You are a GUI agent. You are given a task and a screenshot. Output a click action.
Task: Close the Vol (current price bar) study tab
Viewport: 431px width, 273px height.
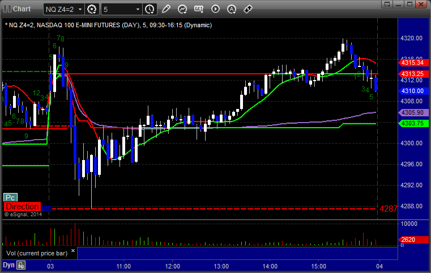(x=73, y=251)
